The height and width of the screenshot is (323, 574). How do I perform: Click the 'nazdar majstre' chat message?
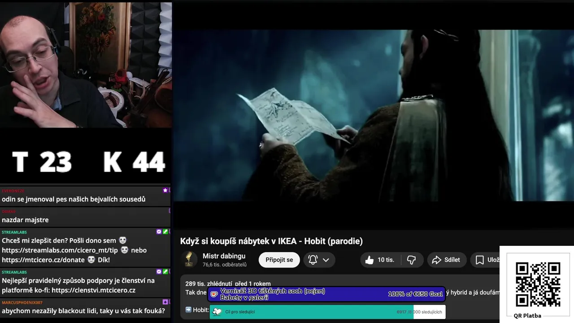(x=25, y=220)
